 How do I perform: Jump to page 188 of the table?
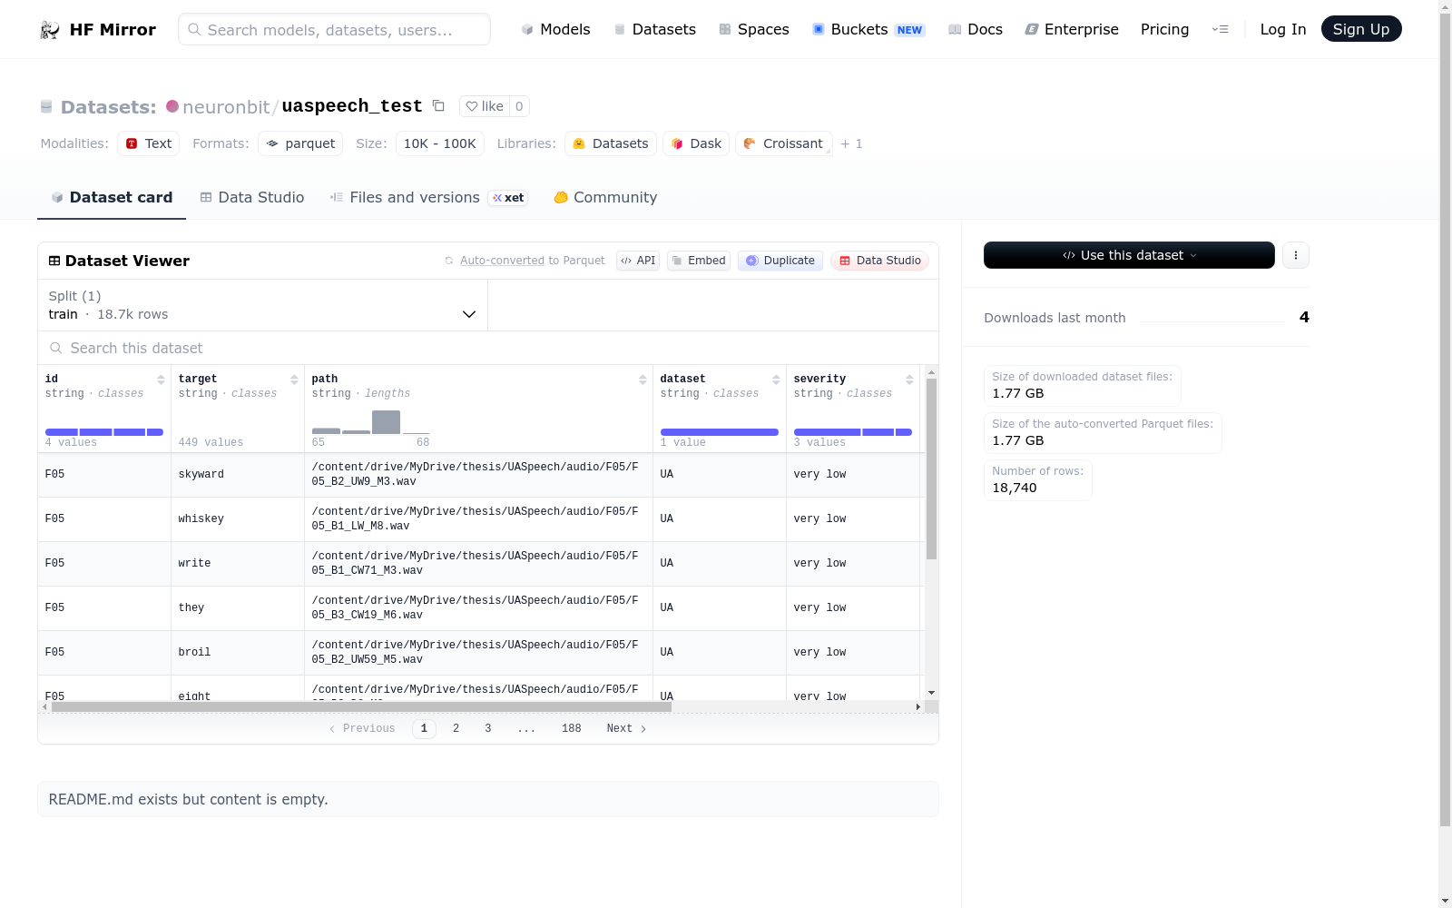coord(571,728)
